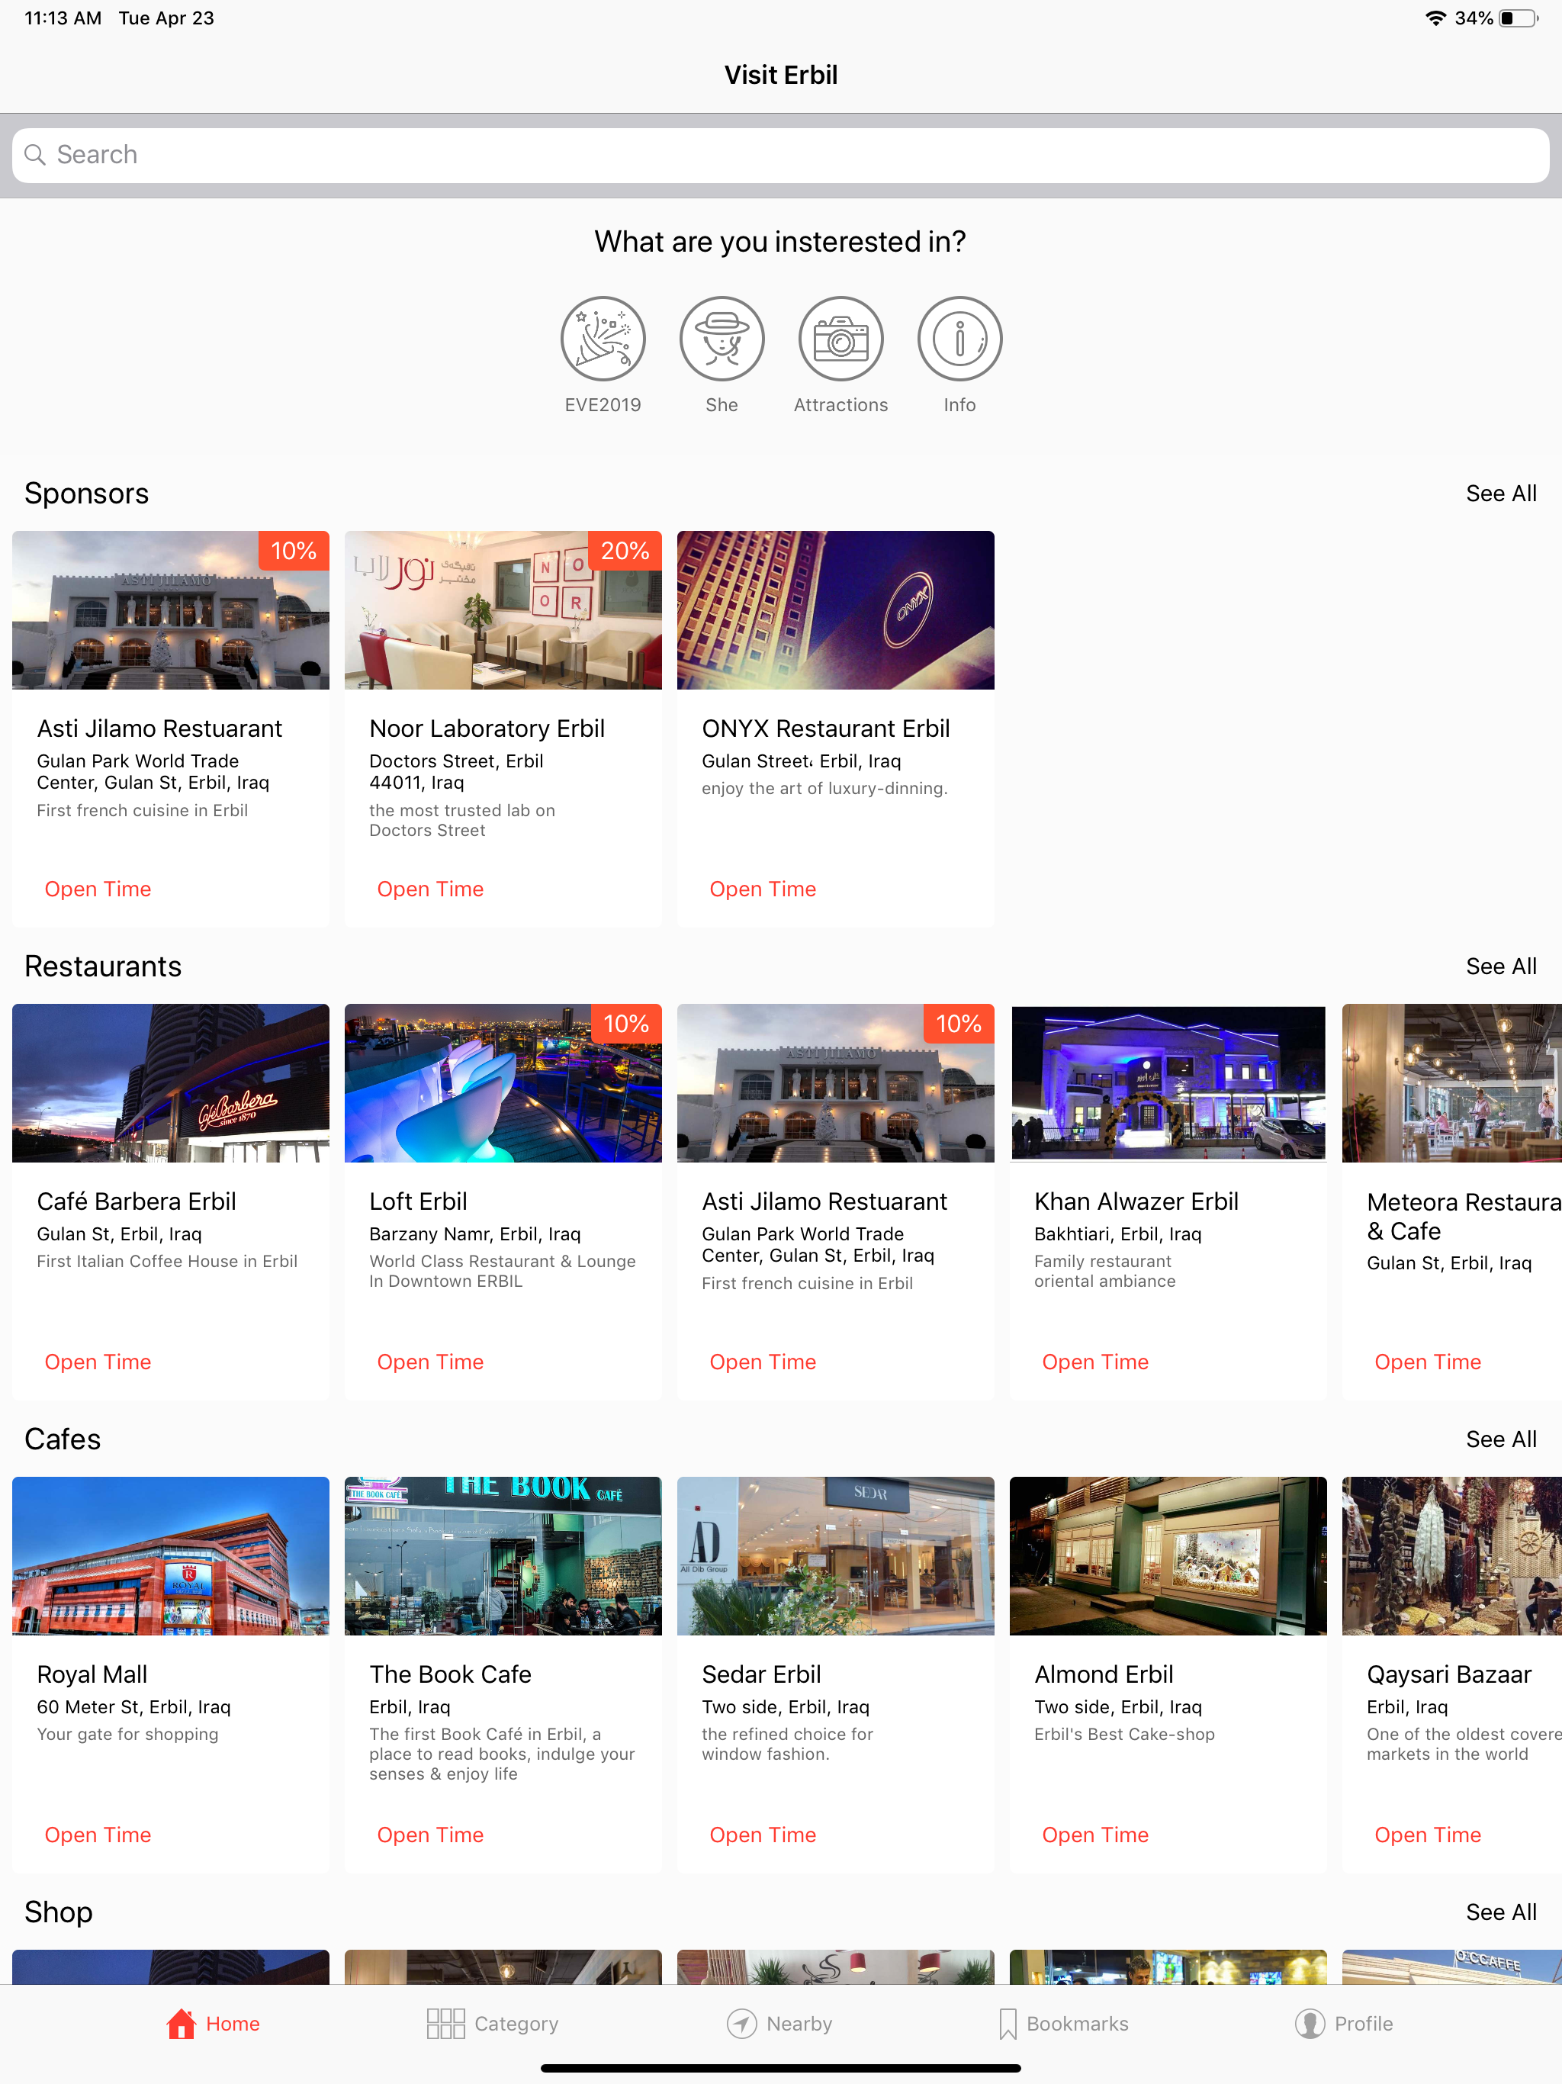
Task: See All Restaurants
Action: (x=1501, y=966)
